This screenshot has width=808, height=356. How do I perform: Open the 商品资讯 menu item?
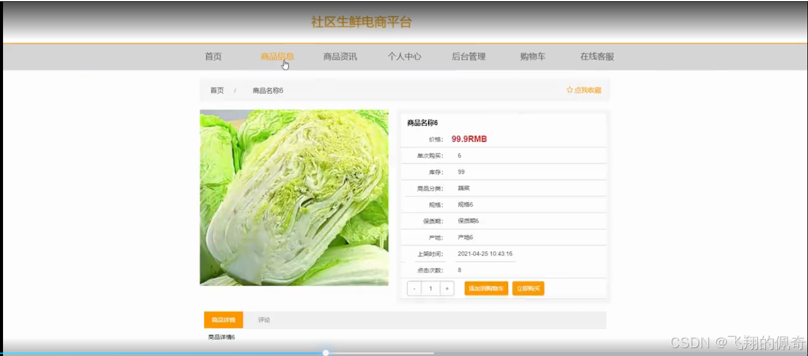click(x=340, y=56)
